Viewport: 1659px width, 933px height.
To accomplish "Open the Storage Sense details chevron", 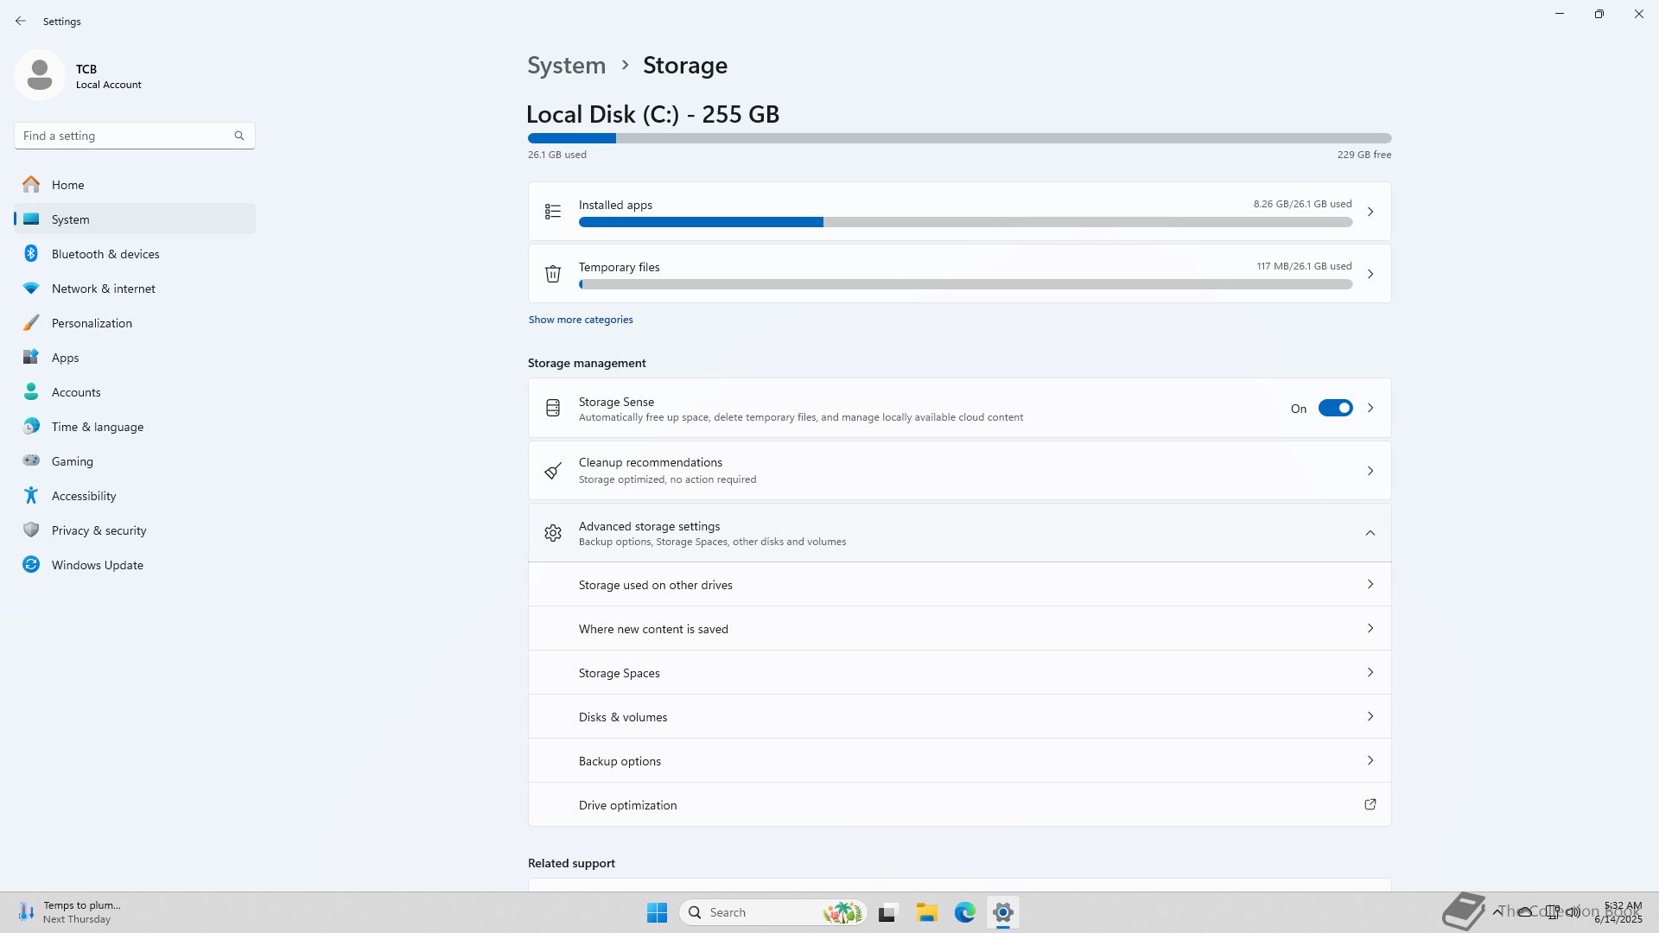I will click(x=1370, y=409).
